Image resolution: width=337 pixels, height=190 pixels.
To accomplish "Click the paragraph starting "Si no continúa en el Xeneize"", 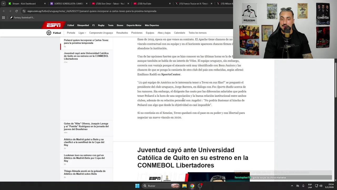I will [x=191, y=115].
